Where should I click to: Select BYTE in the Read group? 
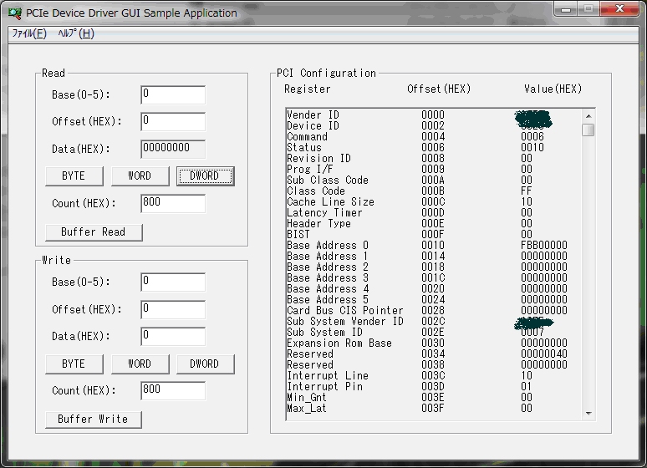(x=74, y=176)
